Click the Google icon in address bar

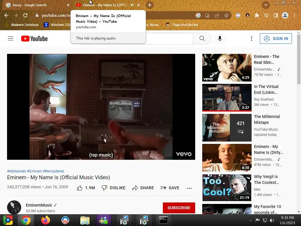point(198,15)
